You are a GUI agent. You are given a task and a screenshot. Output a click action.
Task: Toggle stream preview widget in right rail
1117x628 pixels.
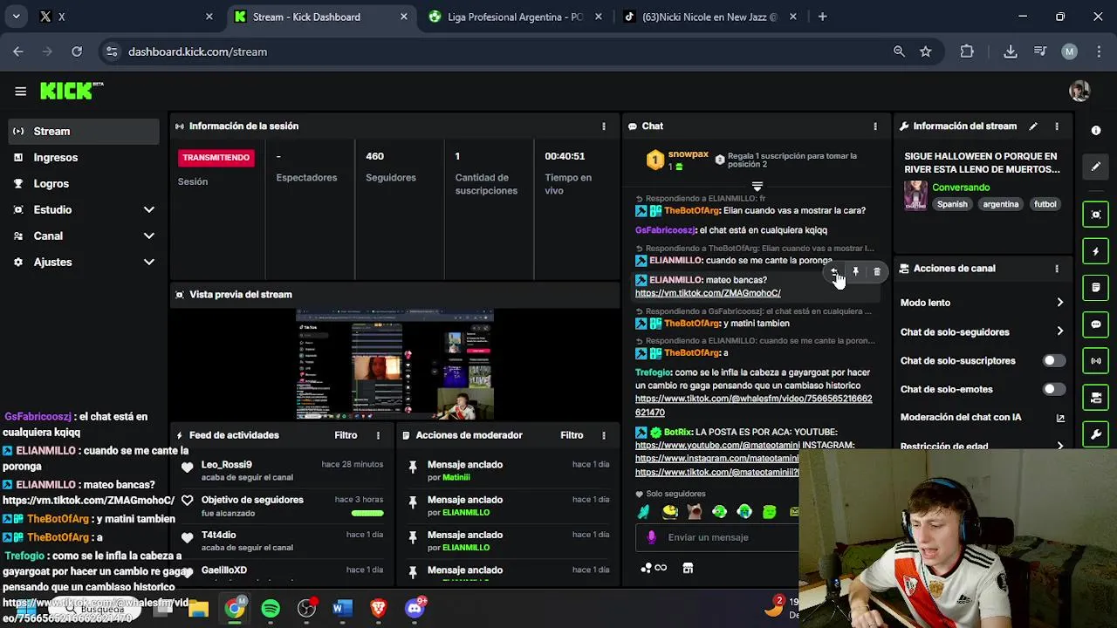[x=1096, y=215]
